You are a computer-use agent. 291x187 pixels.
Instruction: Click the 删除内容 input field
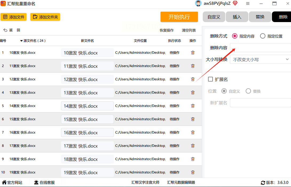point(260,48)
